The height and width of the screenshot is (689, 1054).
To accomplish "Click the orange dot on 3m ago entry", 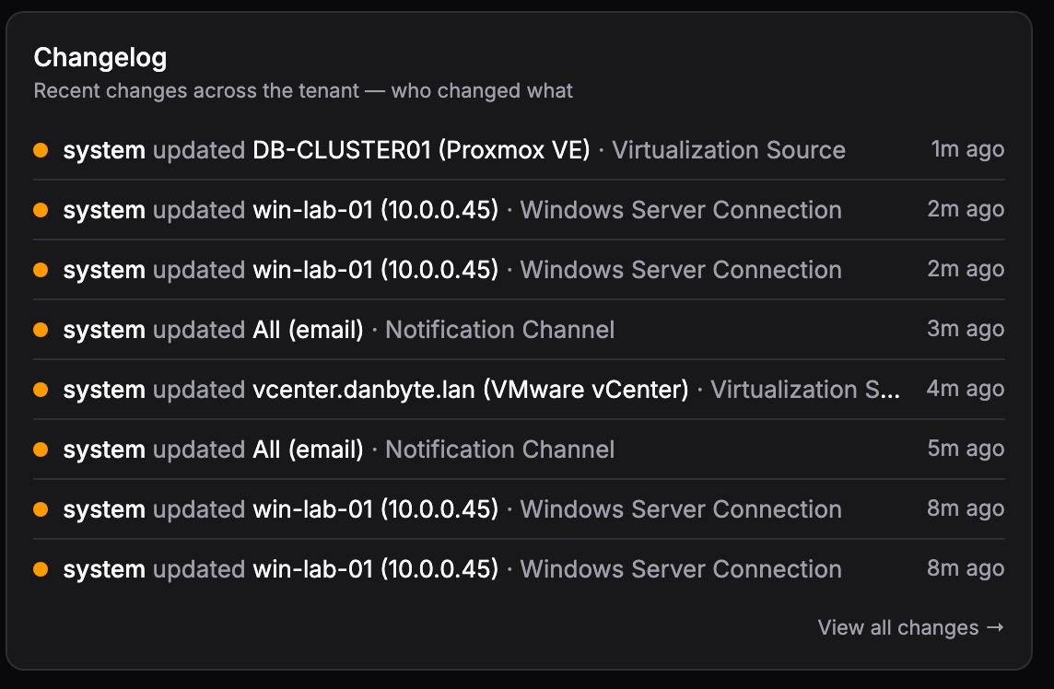I will [41, 330].
